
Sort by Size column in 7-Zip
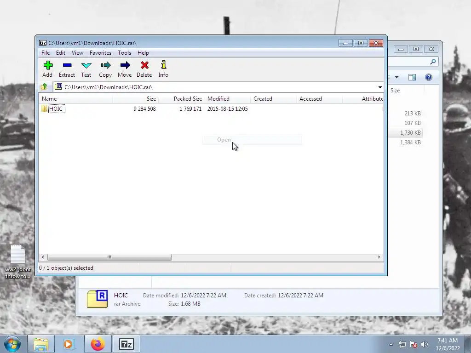click(136, 99)
